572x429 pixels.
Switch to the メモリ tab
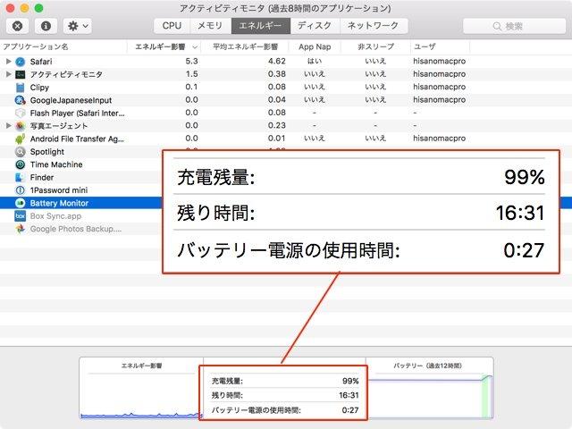210,26
